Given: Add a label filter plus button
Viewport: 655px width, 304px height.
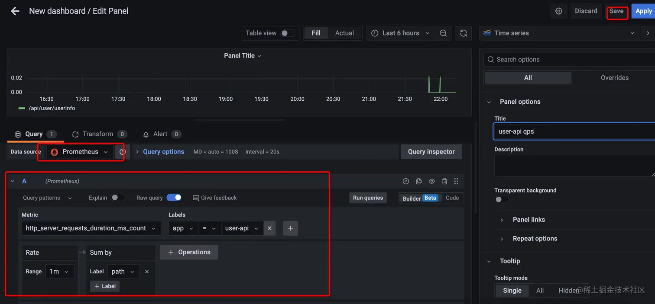Looking at the screenshot, I should click(x=290, y=228).
